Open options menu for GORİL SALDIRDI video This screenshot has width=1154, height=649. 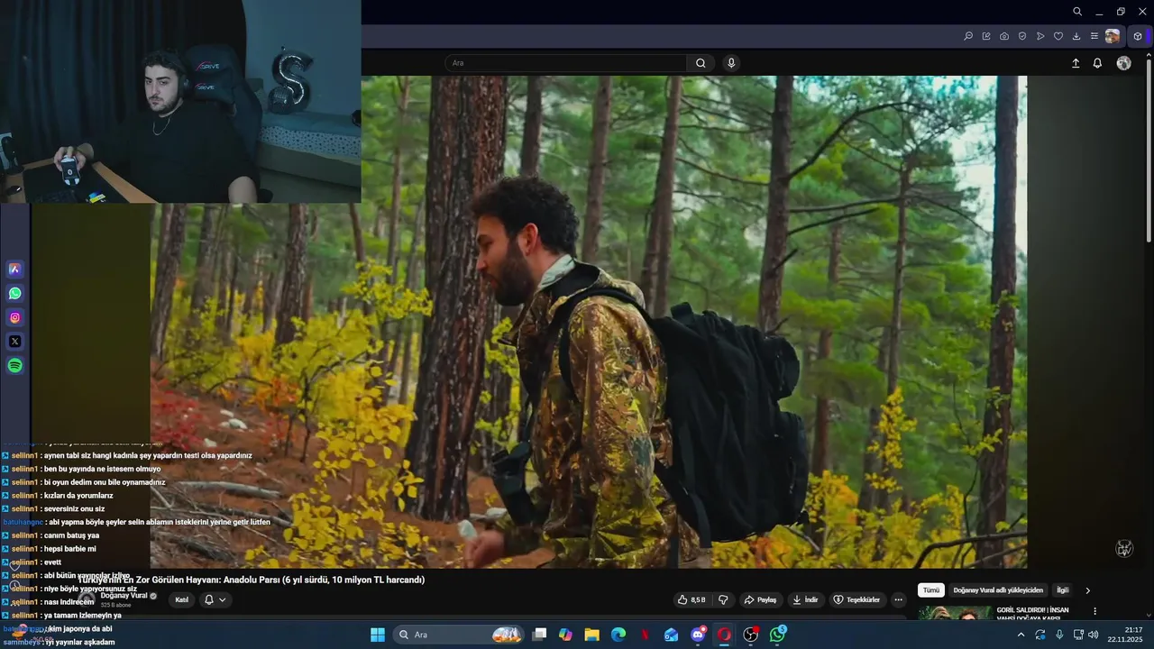(x=1095, y=611)
